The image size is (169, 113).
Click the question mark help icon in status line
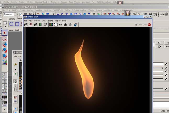tap(89, 14)
